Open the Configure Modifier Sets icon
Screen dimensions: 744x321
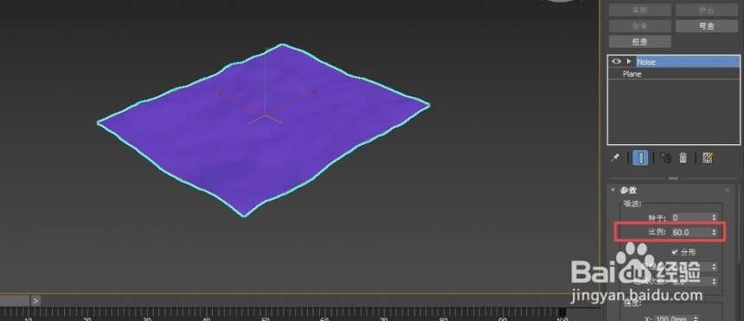pos(708,158)
